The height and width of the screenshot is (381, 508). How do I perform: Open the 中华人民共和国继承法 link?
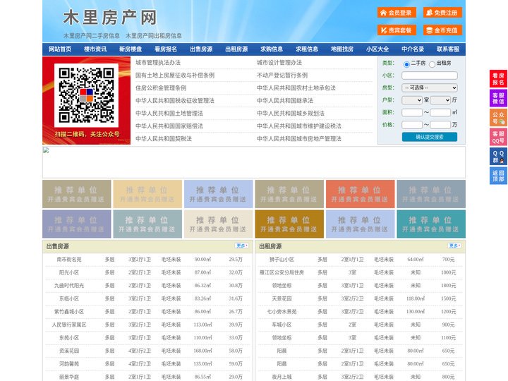[x=285, y=100]
